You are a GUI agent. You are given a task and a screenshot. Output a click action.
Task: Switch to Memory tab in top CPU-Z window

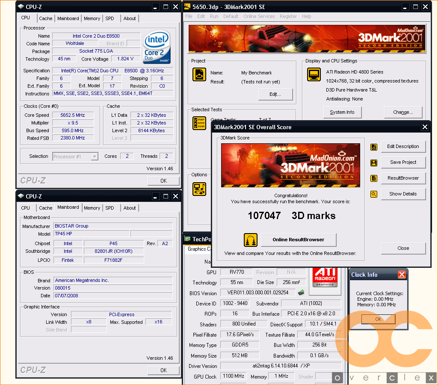(x=92, y=18)
